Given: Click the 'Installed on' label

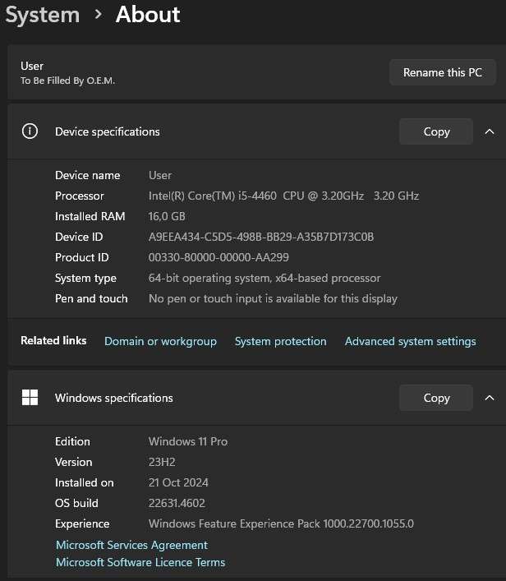Looking at the screenshot, I should point(85,482).
